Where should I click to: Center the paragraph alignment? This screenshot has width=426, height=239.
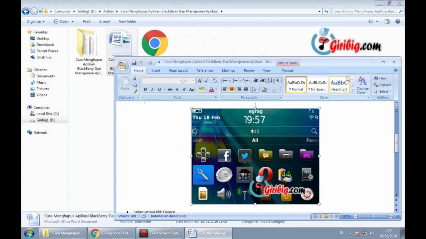(x=232, y=89)
